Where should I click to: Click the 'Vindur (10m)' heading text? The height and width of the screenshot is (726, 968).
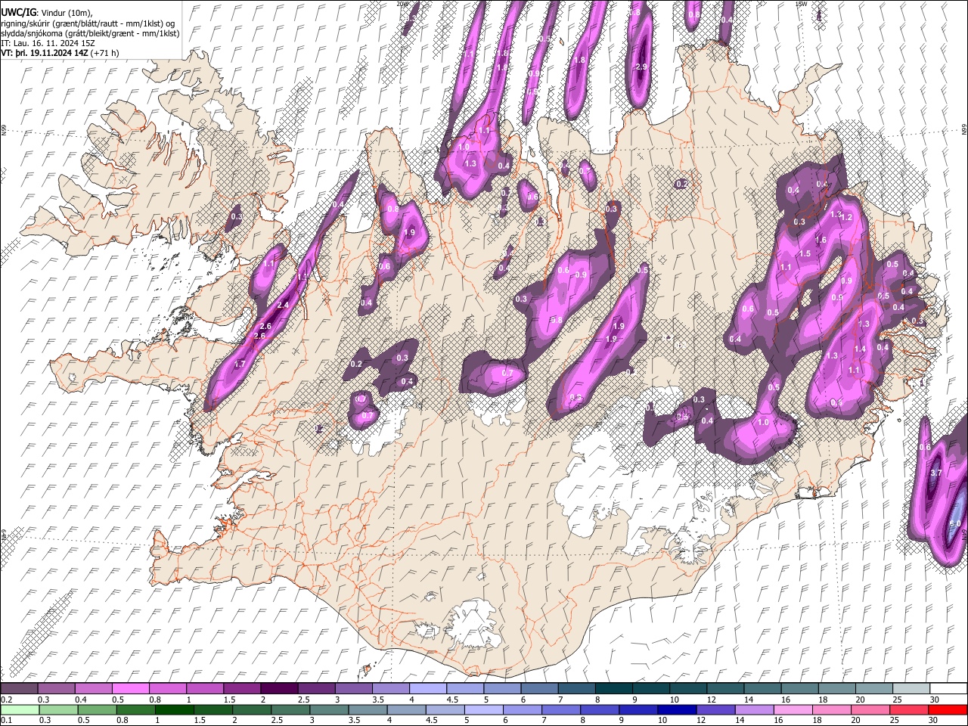[65, 13]
